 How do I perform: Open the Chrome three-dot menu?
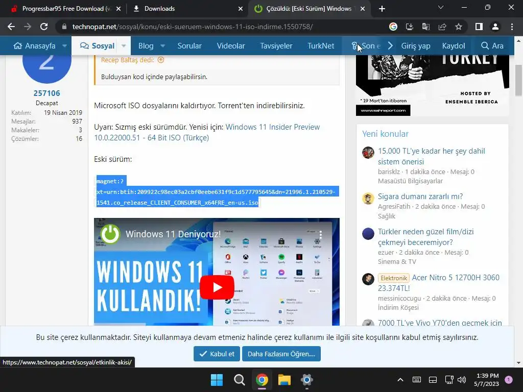click(512, 27)
